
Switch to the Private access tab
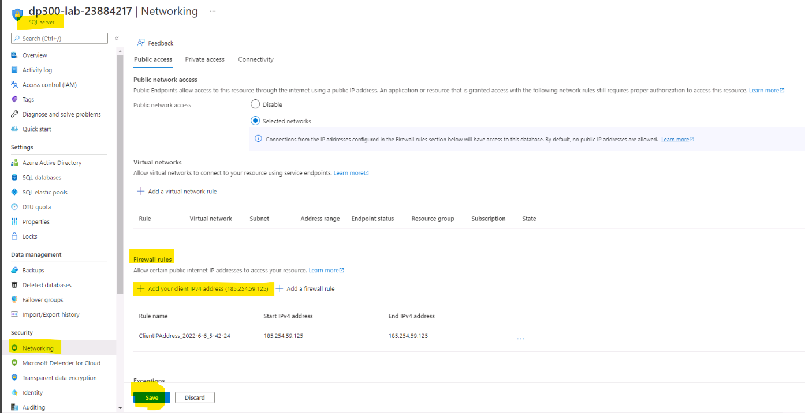coord(204,59)
